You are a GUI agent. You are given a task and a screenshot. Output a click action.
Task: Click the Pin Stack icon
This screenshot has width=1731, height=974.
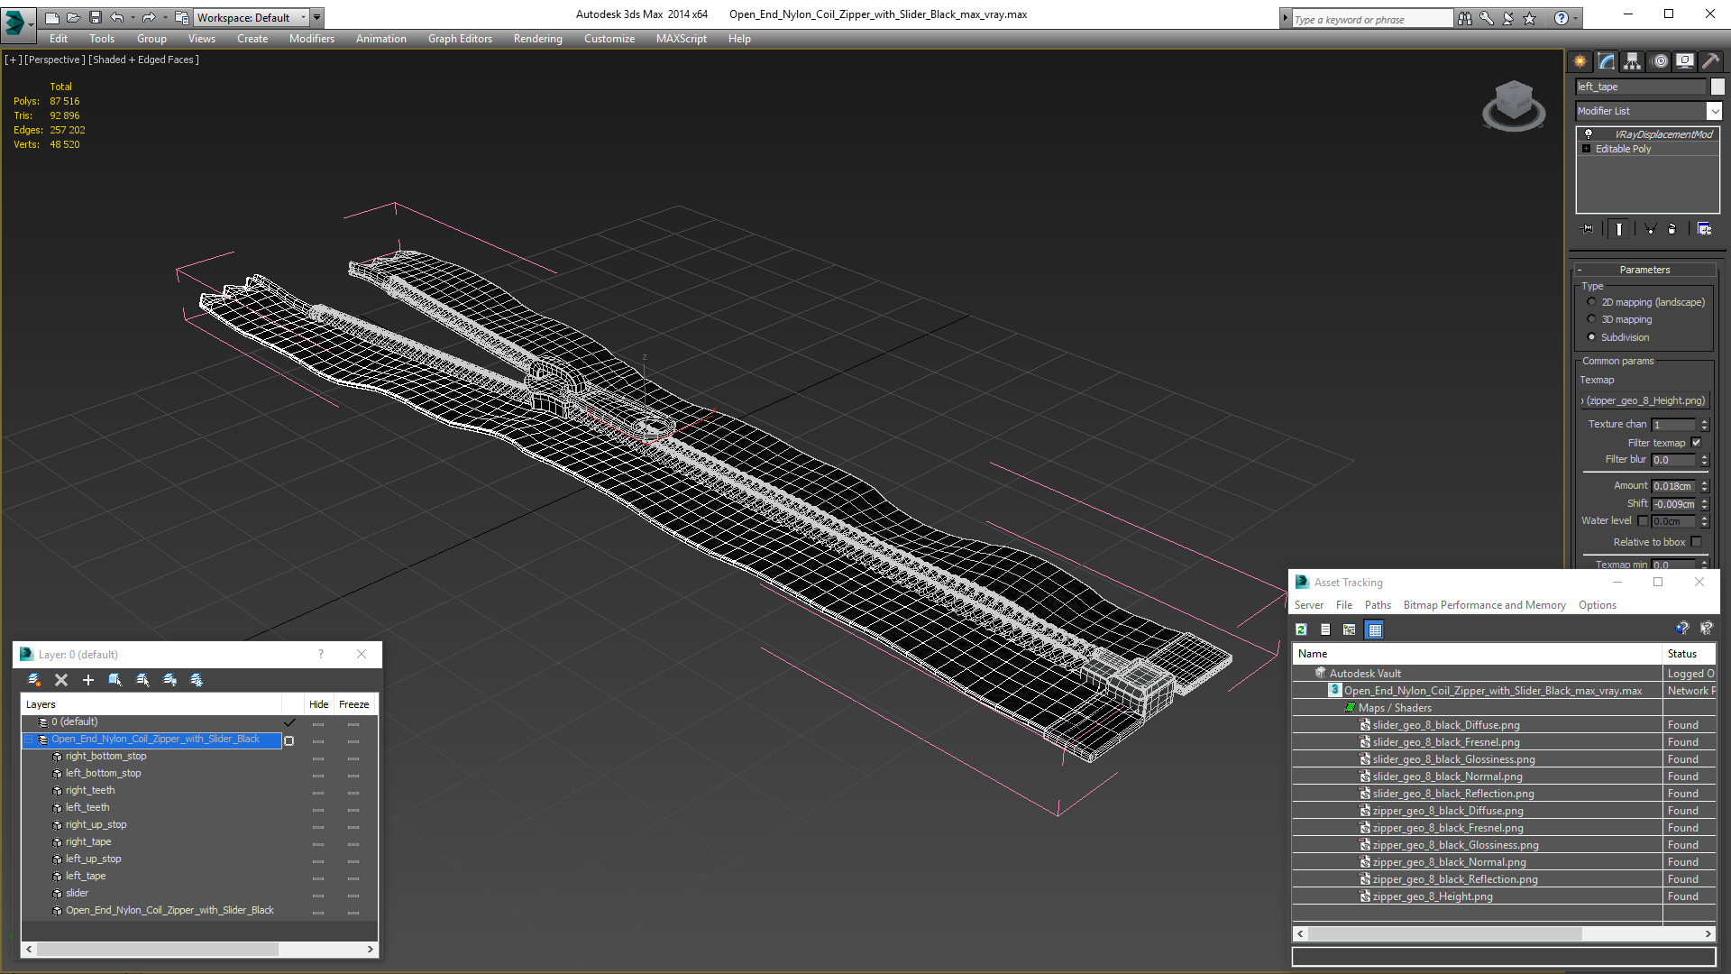point(1588,229)
